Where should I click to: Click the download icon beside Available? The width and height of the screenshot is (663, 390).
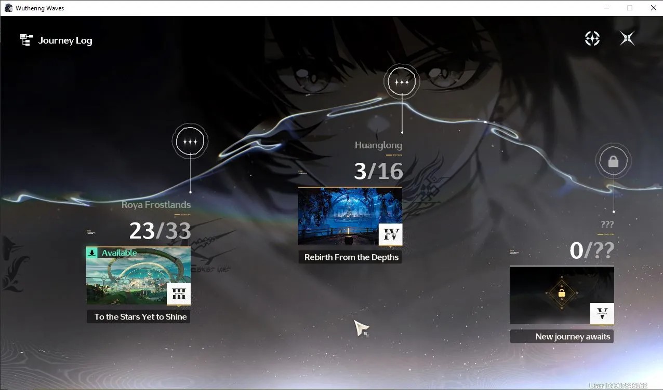92,253
